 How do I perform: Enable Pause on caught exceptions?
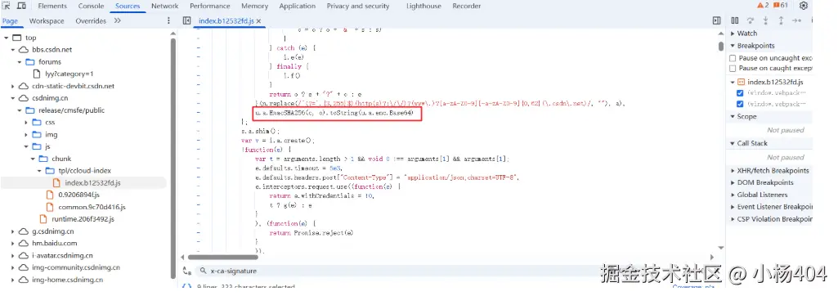tap(733, 69)
